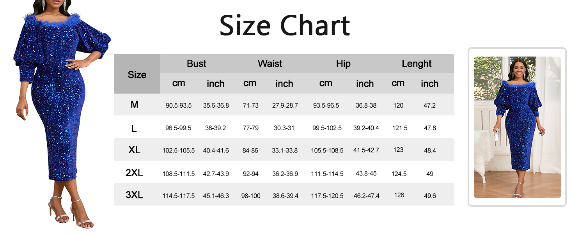Select the M size row label
Image resolution: width=571 pixels, height=234 pixels.
tap(135, 105)
